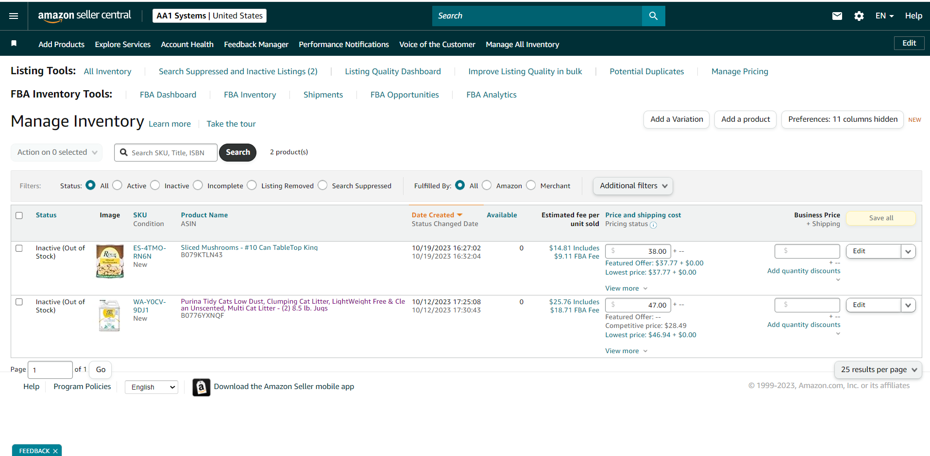
Task: Select the Inactive status filter
Action: [x=155, y=185]
